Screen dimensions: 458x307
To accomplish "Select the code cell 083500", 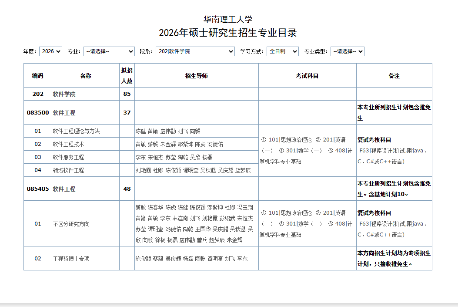I will pos(38,112).
